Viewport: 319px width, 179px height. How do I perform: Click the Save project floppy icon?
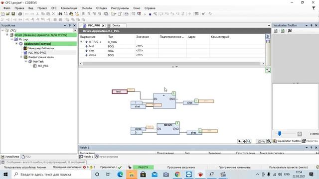(x=13, y=14)
